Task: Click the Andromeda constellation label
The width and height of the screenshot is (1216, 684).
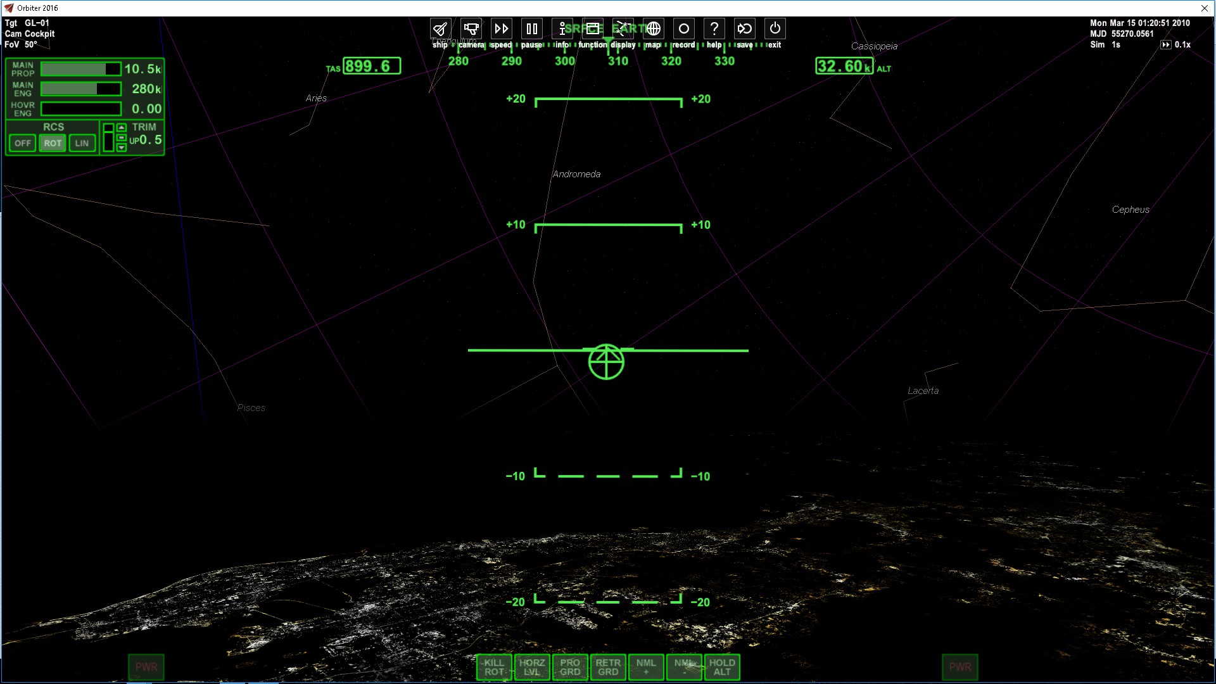Action: (576, 174)
